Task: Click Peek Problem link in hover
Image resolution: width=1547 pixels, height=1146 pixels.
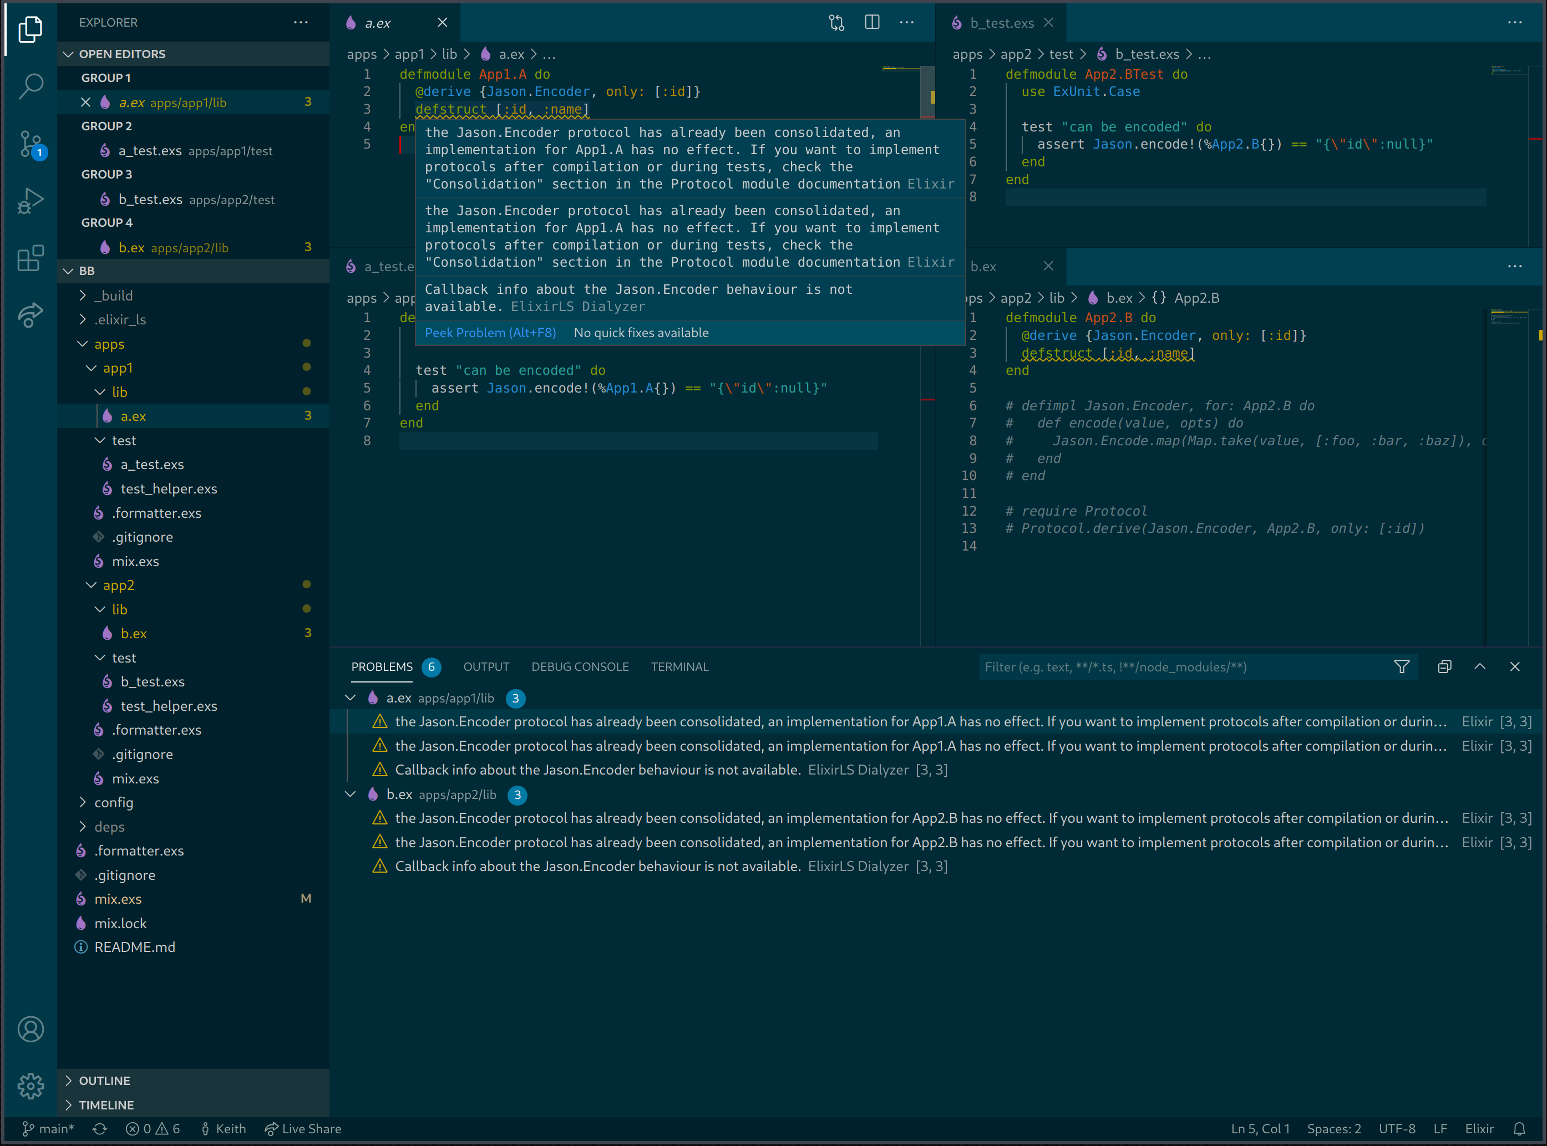Action: click(x=490, y=333)
